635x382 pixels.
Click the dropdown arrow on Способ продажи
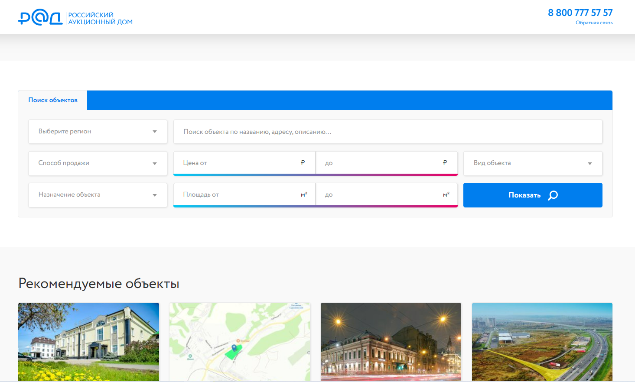point(154,163)
